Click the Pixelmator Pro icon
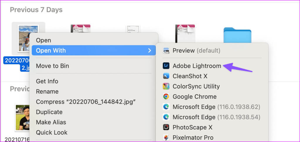 pos(166,137)
